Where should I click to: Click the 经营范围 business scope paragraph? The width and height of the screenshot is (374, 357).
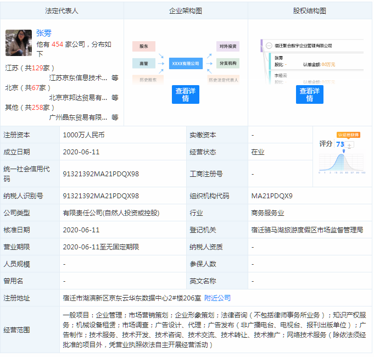pyautogui.click(x=214, y=330)
